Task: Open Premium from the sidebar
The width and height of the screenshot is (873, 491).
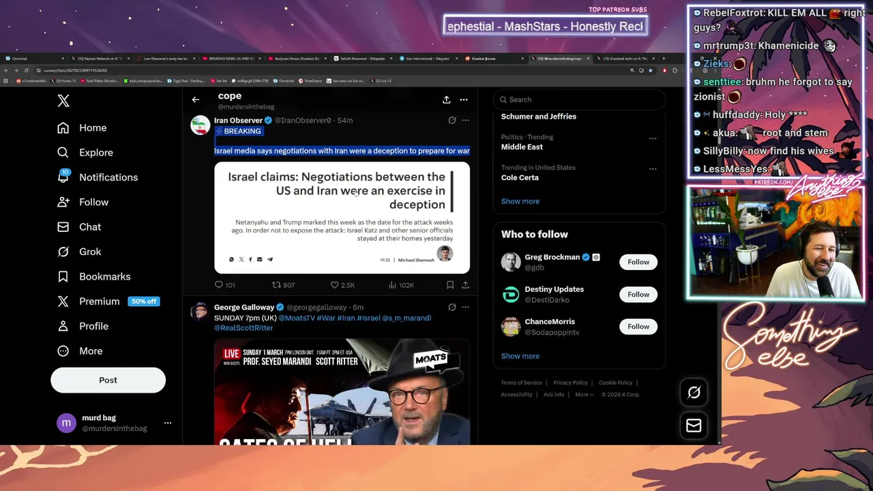Action: (108, 301)
